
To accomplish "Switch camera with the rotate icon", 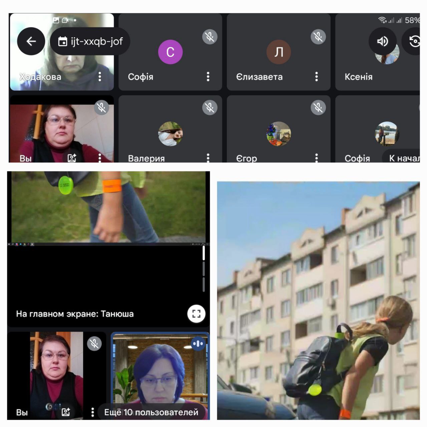I will point(414,41).
